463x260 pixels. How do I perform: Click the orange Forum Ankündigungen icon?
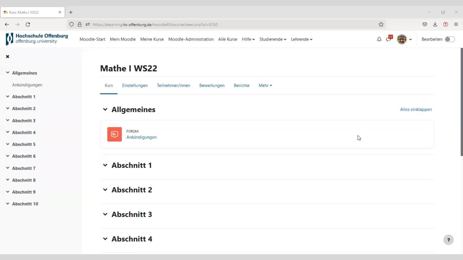pos(115,134)
